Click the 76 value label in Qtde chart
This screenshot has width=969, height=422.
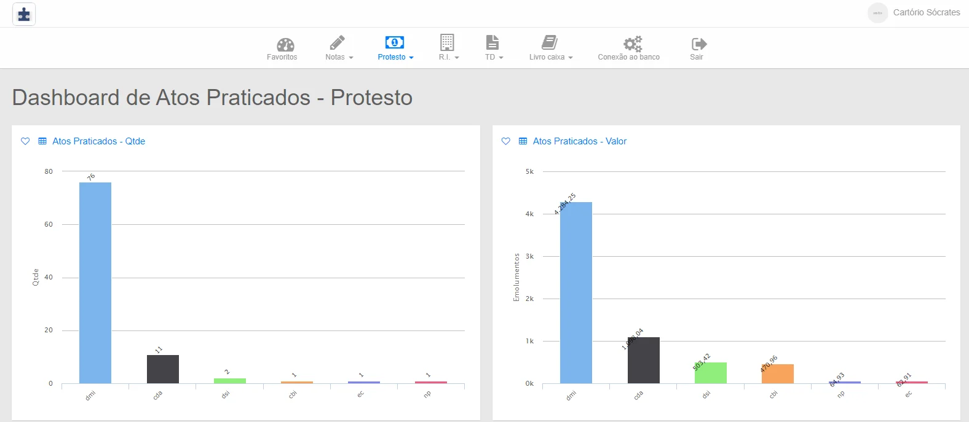point(91,177)
